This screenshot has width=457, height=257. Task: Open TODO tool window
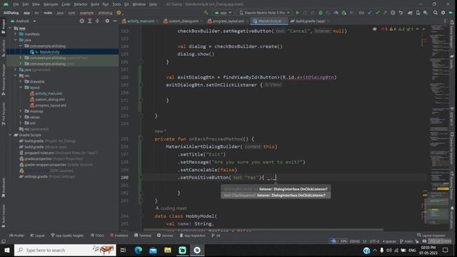(97, 236)
